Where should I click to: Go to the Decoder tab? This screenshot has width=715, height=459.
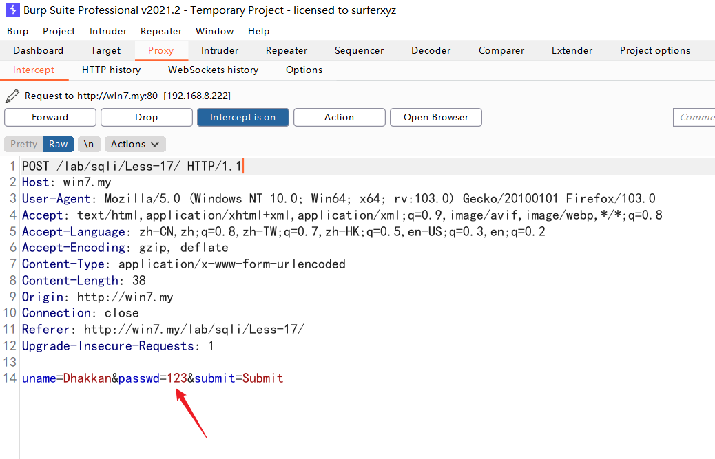point(431,50)
